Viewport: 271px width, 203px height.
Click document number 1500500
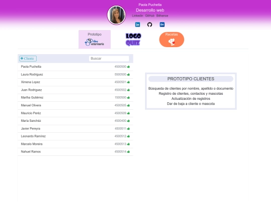pyautogui.click(x=120, y=98)
